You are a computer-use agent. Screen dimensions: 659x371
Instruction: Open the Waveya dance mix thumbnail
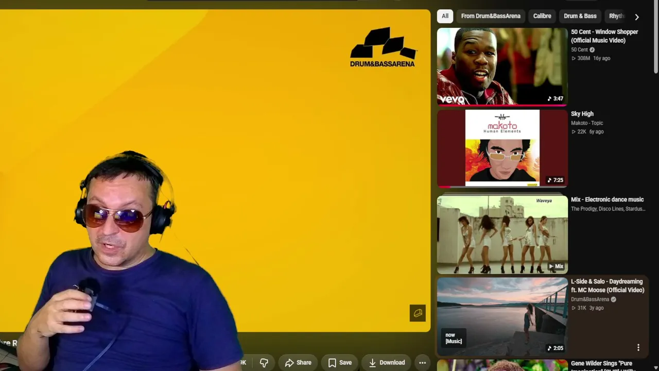pos(502,234)
